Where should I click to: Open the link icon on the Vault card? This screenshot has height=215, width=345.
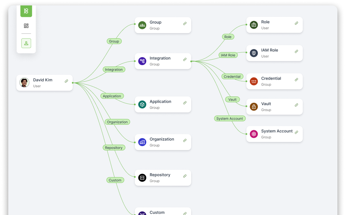(296, 105)
